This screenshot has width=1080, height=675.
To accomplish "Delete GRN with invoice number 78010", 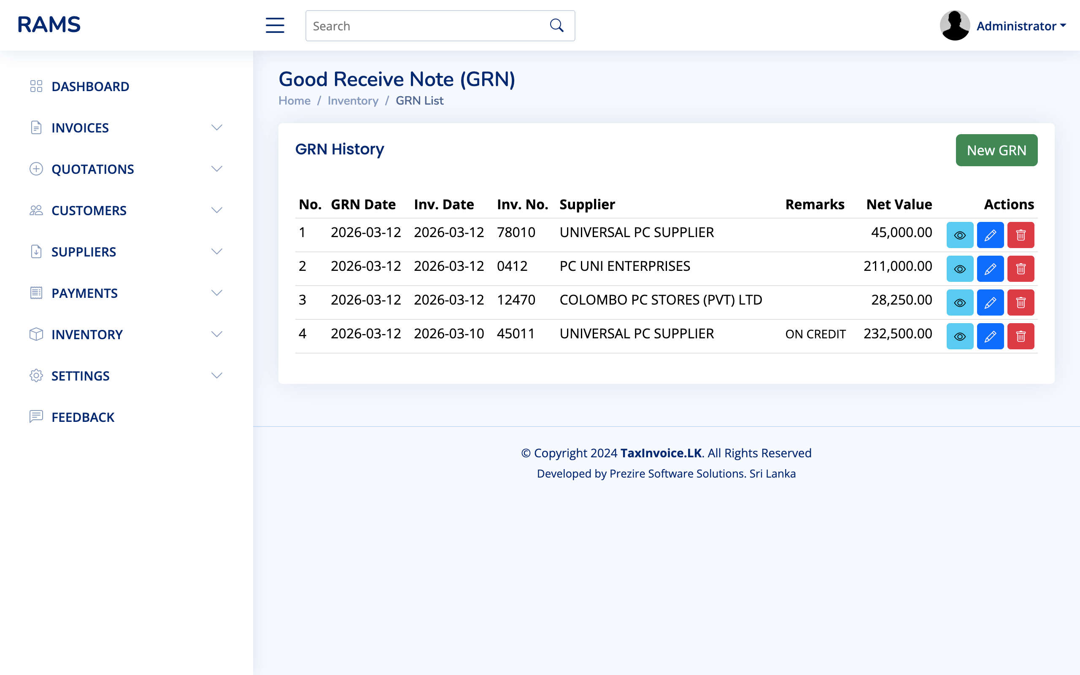I will click(1020, 235).
